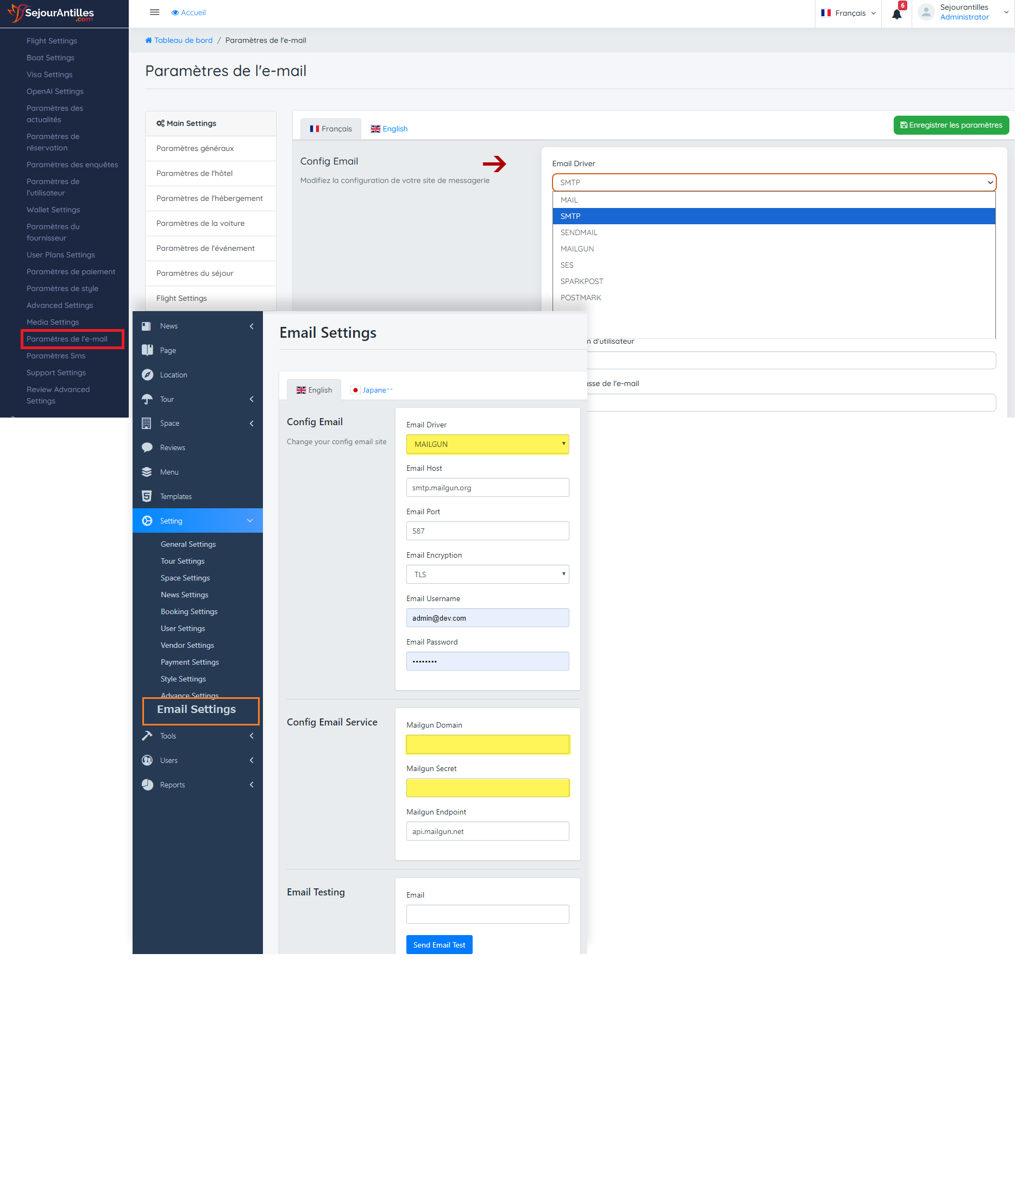
Task: Click the user avatar icon
Action: coord(925,12)
